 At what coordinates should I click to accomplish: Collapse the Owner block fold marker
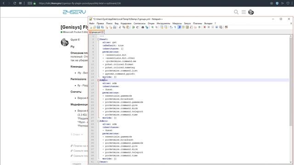[98, 162]
